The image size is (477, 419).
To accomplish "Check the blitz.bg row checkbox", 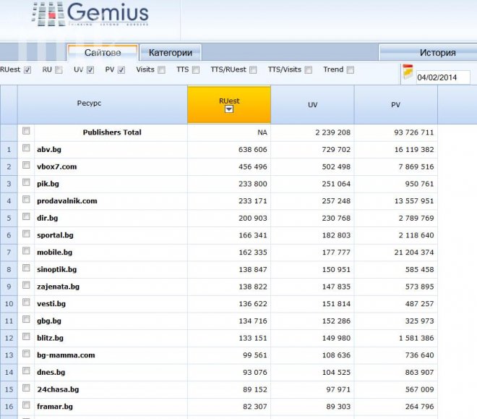I will tap(26, 337).
